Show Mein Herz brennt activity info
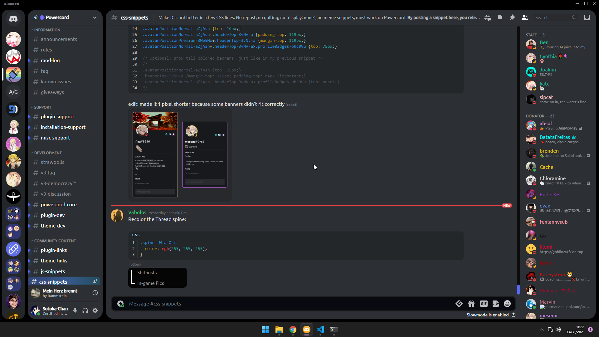Viewport: 599px width, 337px height. tap(95, 293)
